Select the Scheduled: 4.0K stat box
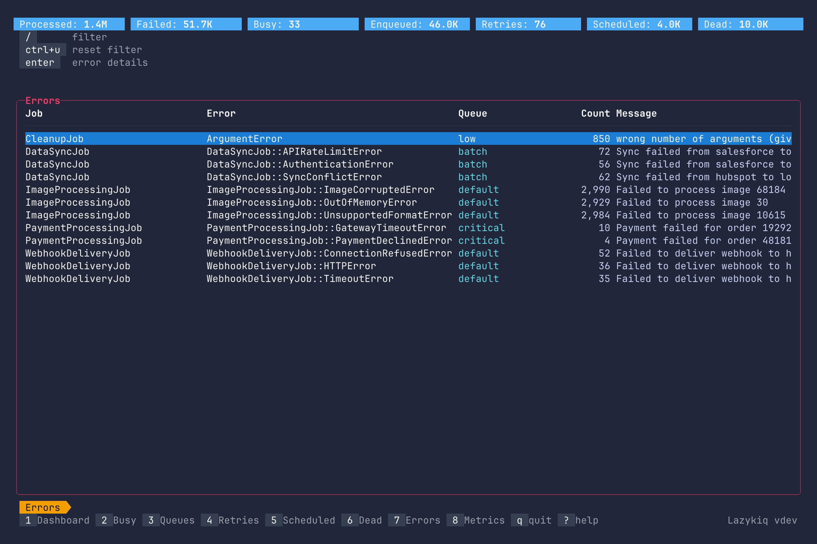 click(639, 24)
